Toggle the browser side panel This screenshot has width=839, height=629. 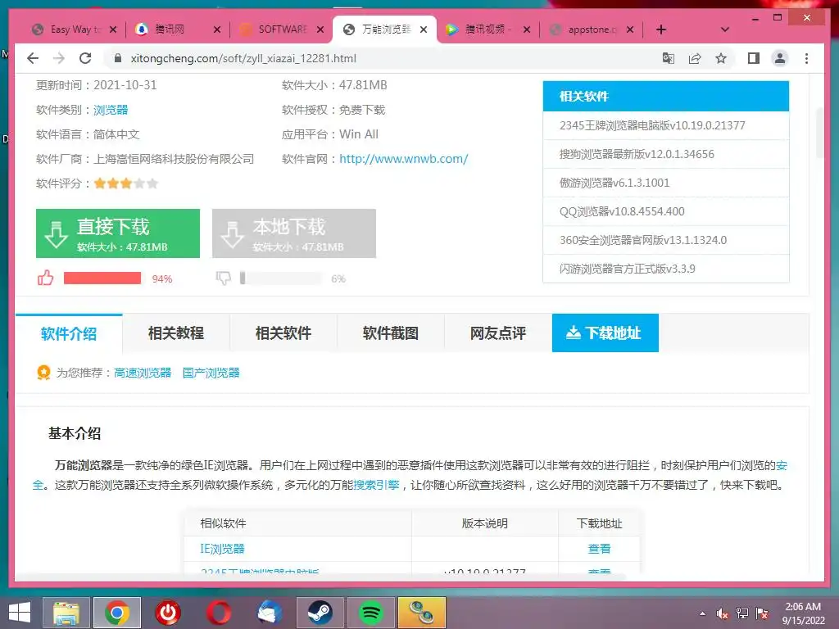(754, 58)
